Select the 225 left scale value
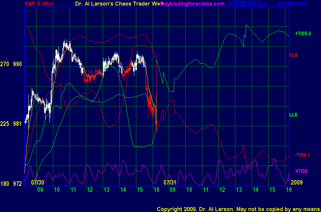 tap(5, 124)
